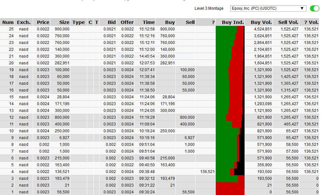
Task: Click the Sell column header
Action: [190, 22]
